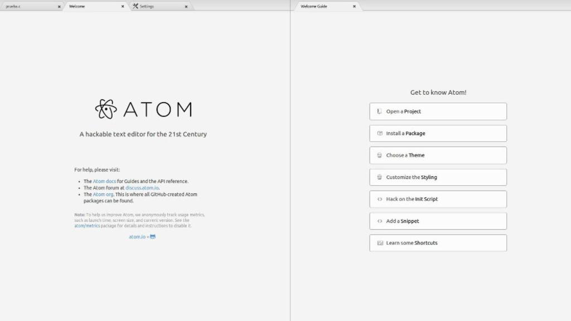Image resolution: width=571 pixels, height=321 pixels.
Task: Click the code icon beside Hack on the Init Script
Action: 379,199
